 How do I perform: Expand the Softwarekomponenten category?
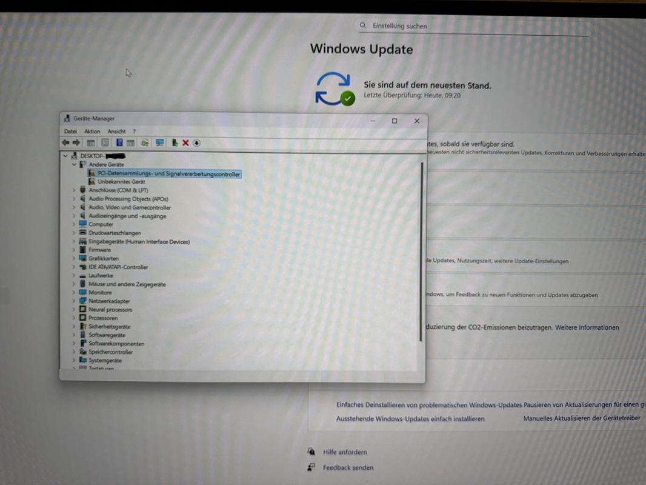74,343
